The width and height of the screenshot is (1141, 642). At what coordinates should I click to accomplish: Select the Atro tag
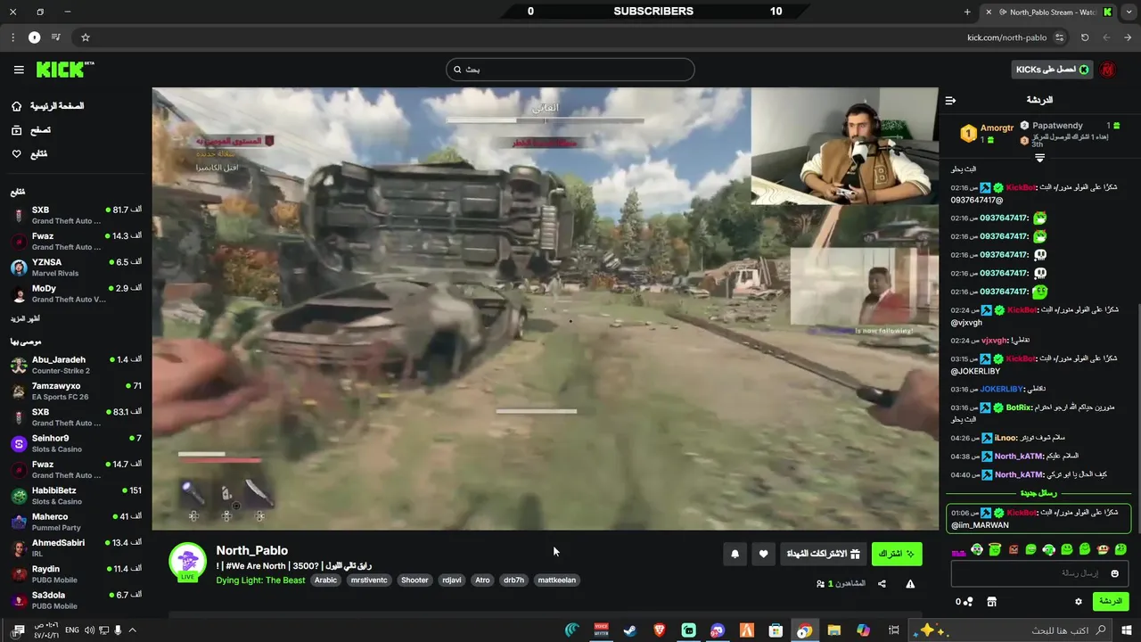click(x=482, y=580)
